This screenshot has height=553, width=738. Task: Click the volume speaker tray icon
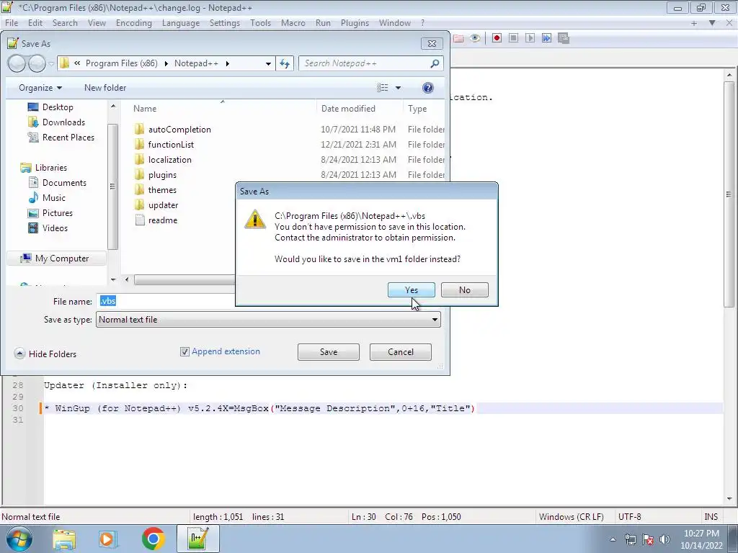tap(664, 539)
